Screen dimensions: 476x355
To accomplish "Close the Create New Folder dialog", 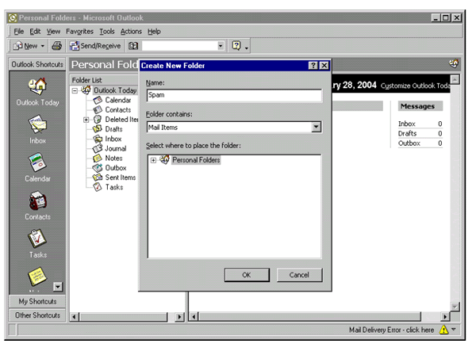I will (x=324, y=66).
